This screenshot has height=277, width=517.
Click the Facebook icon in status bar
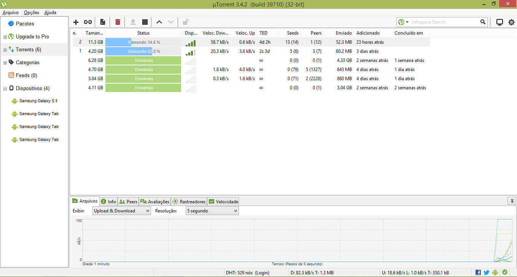478,272
